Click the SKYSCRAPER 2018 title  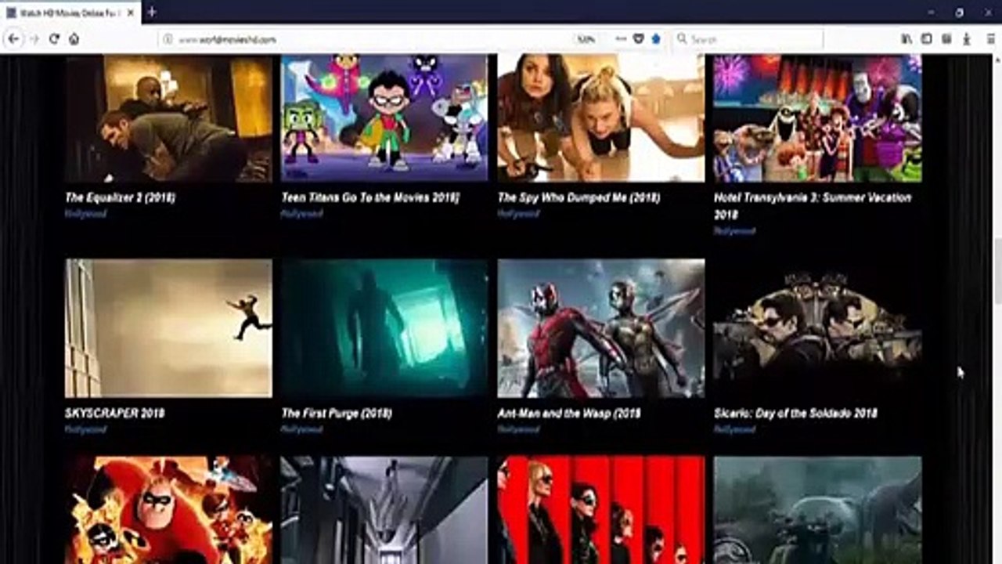click(x=115, y=413)
